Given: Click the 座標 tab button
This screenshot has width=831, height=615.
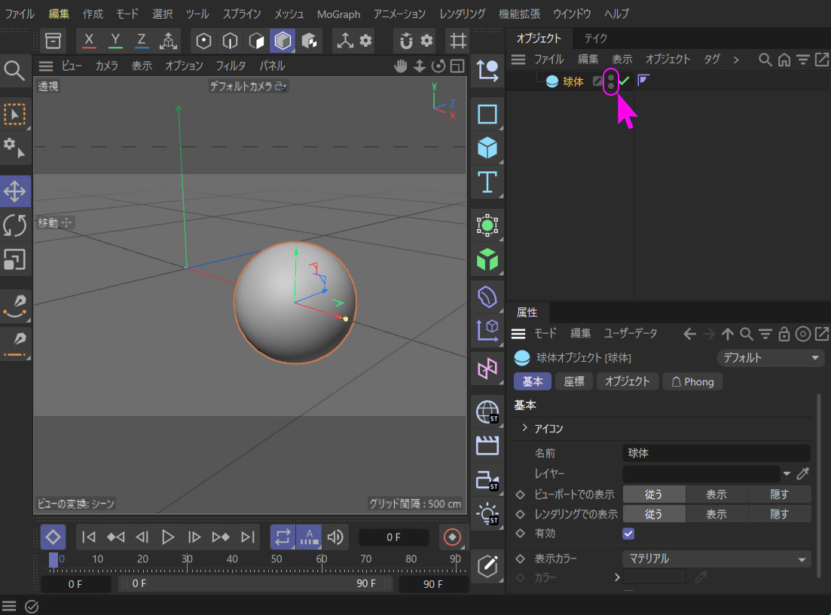Looking at the screenshot, I should (574, 381).
